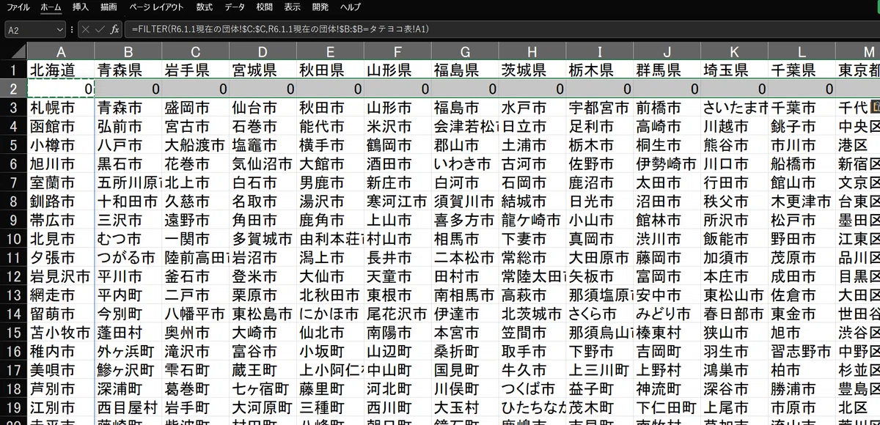Select column B header
Screen dimensions: 880x425
pos(128,51)
